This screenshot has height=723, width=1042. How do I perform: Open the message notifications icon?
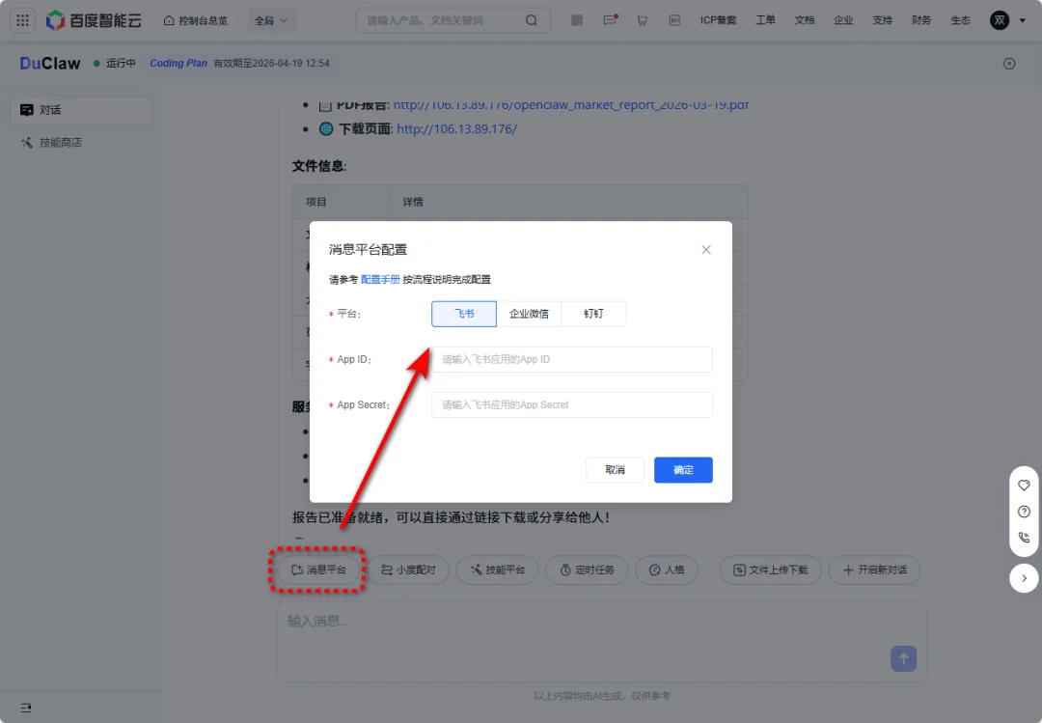(610, 20)
